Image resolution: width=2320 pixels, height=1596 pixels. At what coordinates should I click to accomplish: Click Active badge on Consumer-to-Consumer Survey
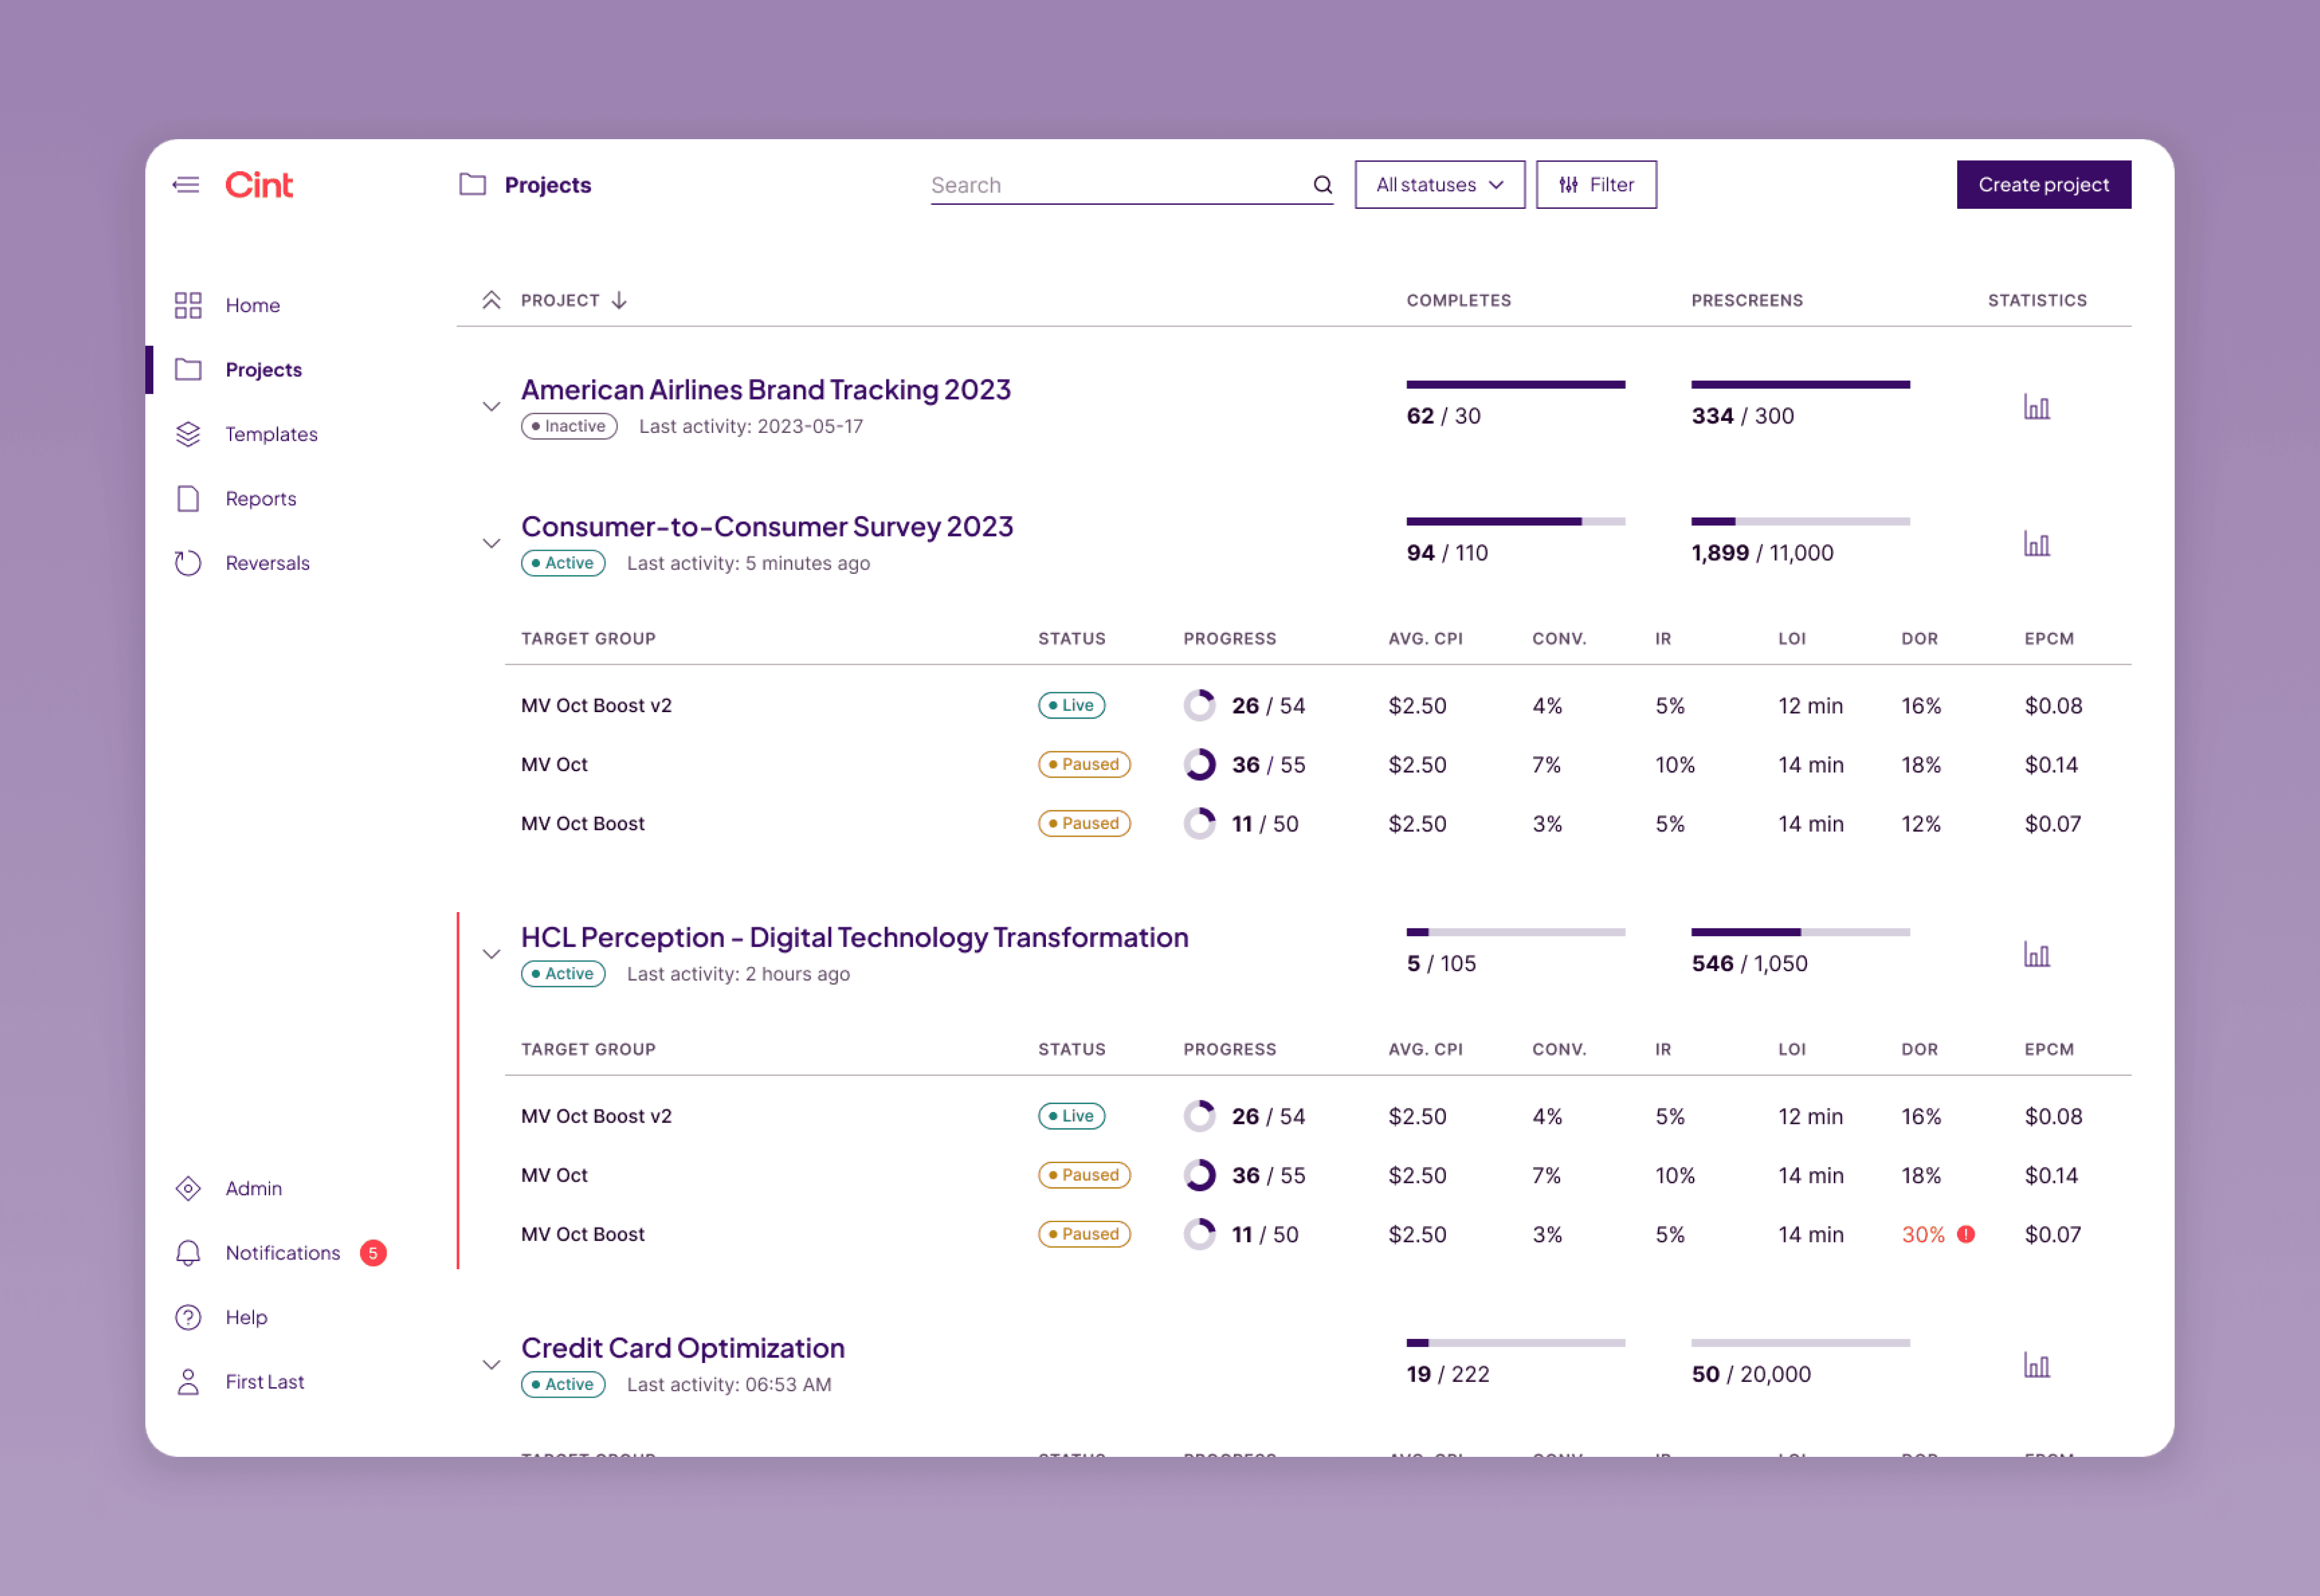[563, 563]
